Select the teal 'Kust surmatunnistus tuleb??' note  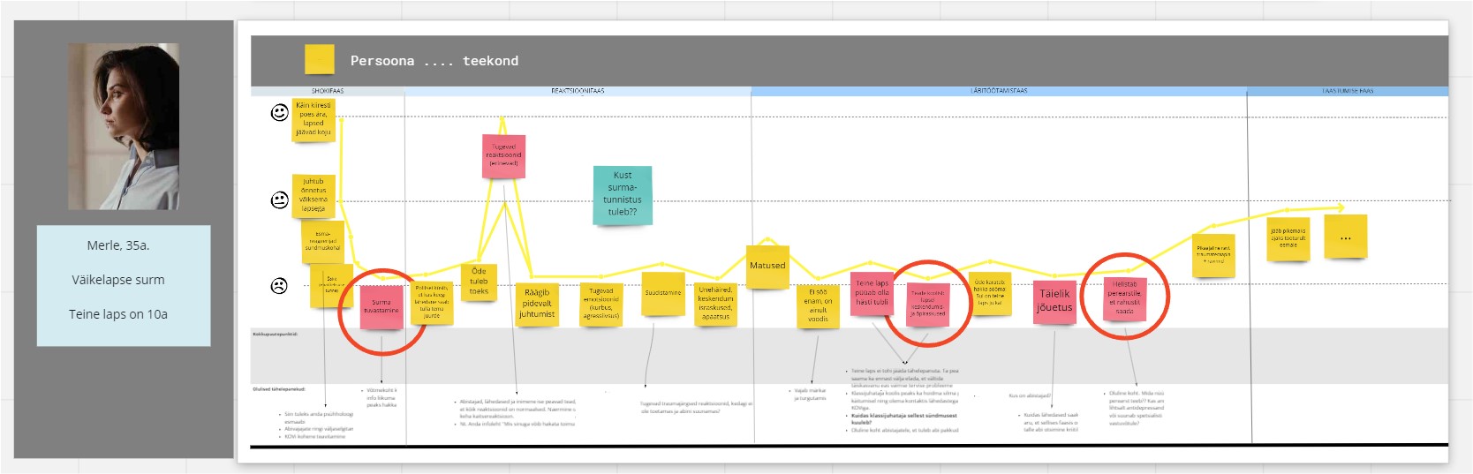click(623, 194)
